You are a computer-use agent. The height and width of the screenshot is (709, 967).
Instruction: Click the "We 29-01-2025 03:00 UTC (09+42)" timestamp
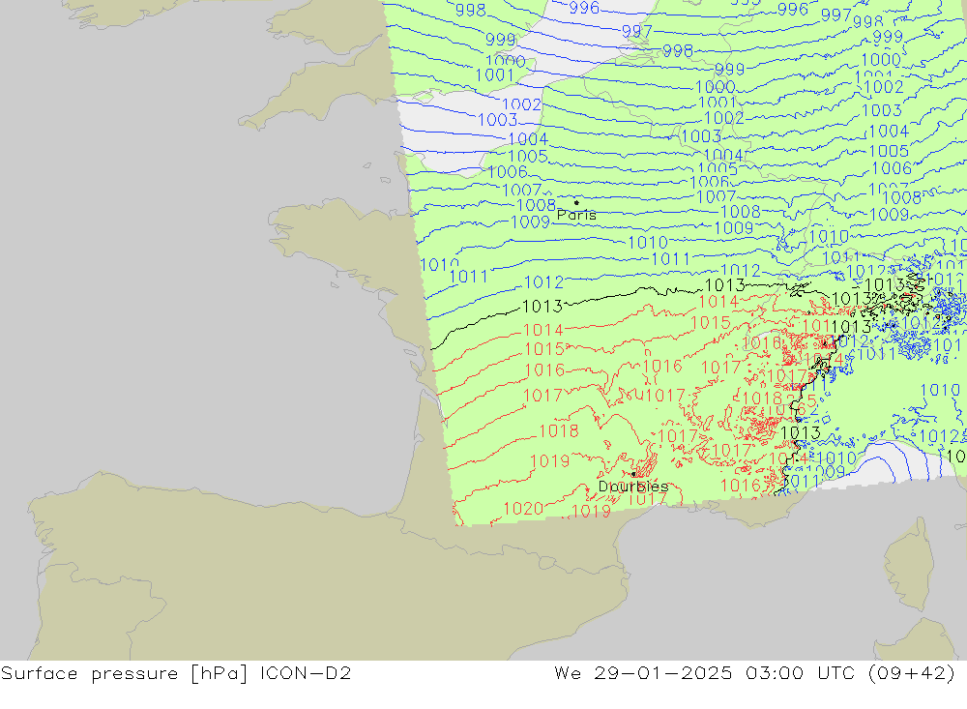click(755, 673)
